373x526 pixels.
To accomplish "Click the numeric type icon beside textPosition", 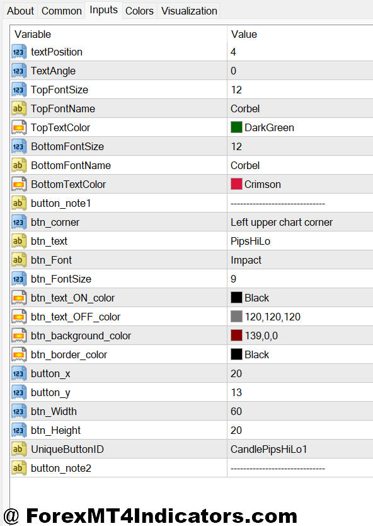I will click(19, 52).
